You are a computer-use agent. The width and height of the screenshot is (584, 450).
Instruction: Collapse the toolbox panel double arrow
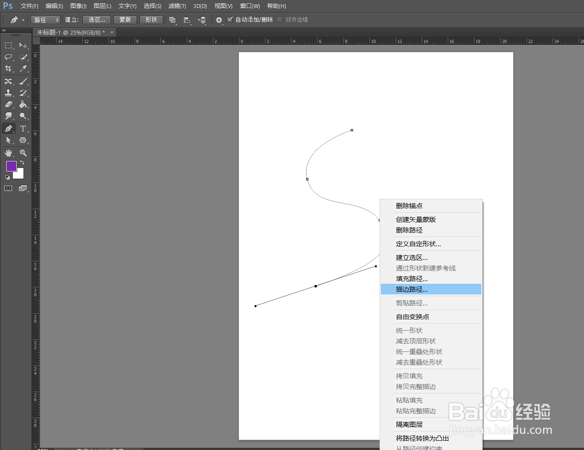pos(4,31)
